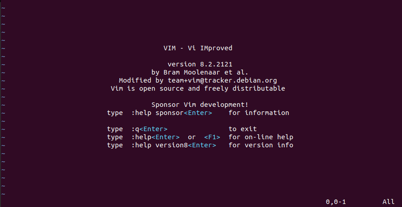
Task: Click the "VIM - Vi IMproved" title line
Action: (x=198, y=48)
